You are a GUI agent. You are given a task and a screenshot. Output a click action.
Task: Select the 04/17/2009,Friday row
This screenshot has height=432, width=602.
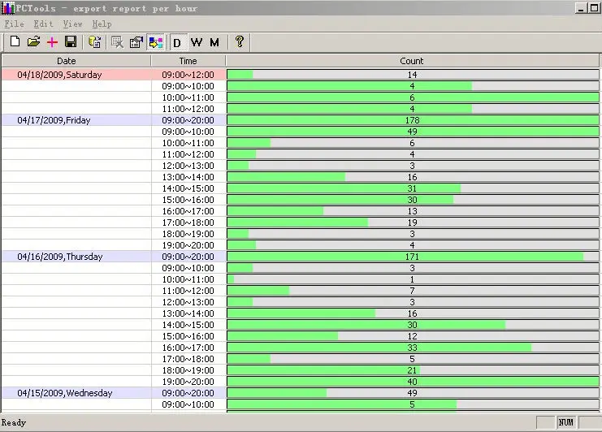coord(301,120)
